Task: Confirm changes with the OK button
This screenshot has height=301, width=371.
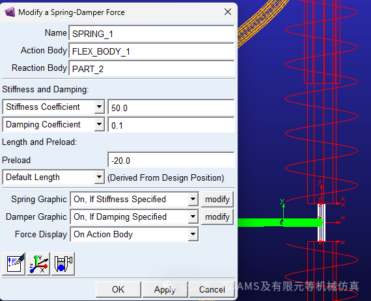Action: tap(118, 289)
